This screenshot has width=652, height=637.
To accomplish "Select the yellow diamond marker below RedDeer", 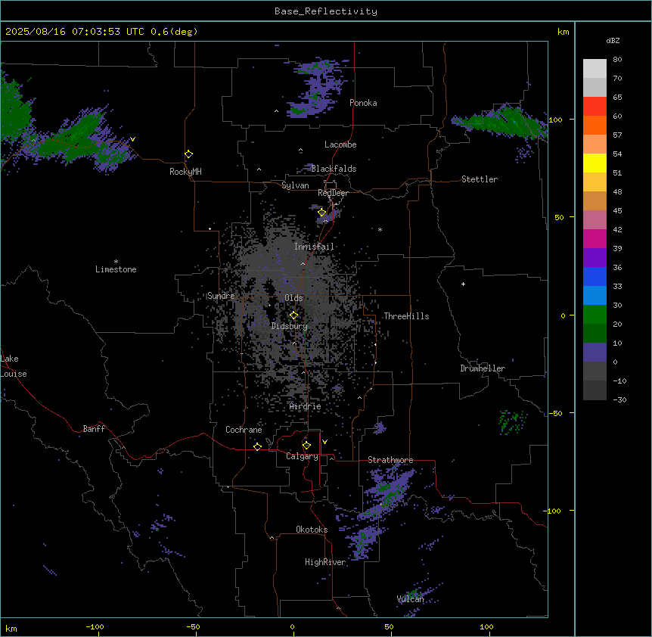I will pyautogui.click(x=322, y=213).
